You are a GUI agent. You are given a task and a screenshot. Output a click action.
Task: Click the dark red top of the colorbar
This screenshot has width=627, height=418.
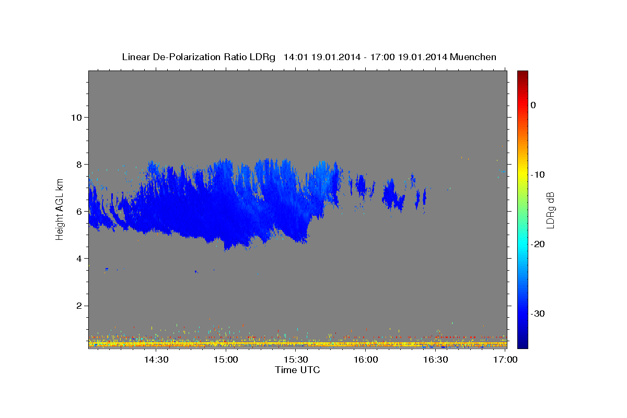coord(522,74)
